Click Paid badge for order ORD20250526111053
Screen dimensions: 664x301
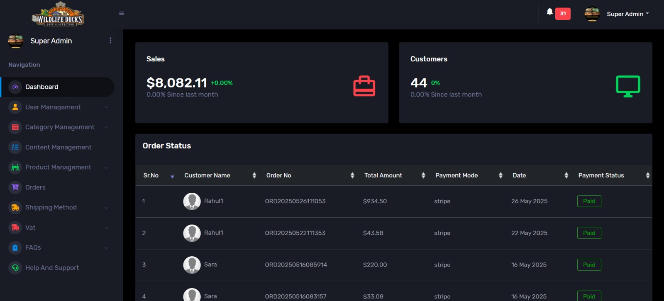(589, 201)
